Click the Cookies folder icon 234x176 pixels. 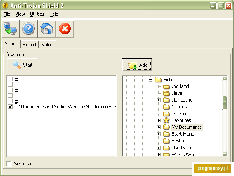[x=166, y=107]
